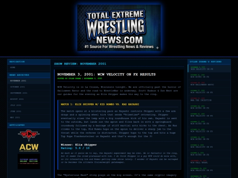238x178 pixels.
Task: Click the match description paragraph starting 'The match opens'
Action: tap(119, 124)
